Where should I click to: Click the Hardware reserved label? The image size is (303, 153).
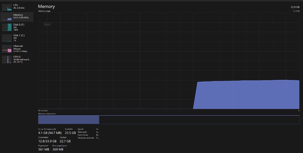tap(86, 138)
